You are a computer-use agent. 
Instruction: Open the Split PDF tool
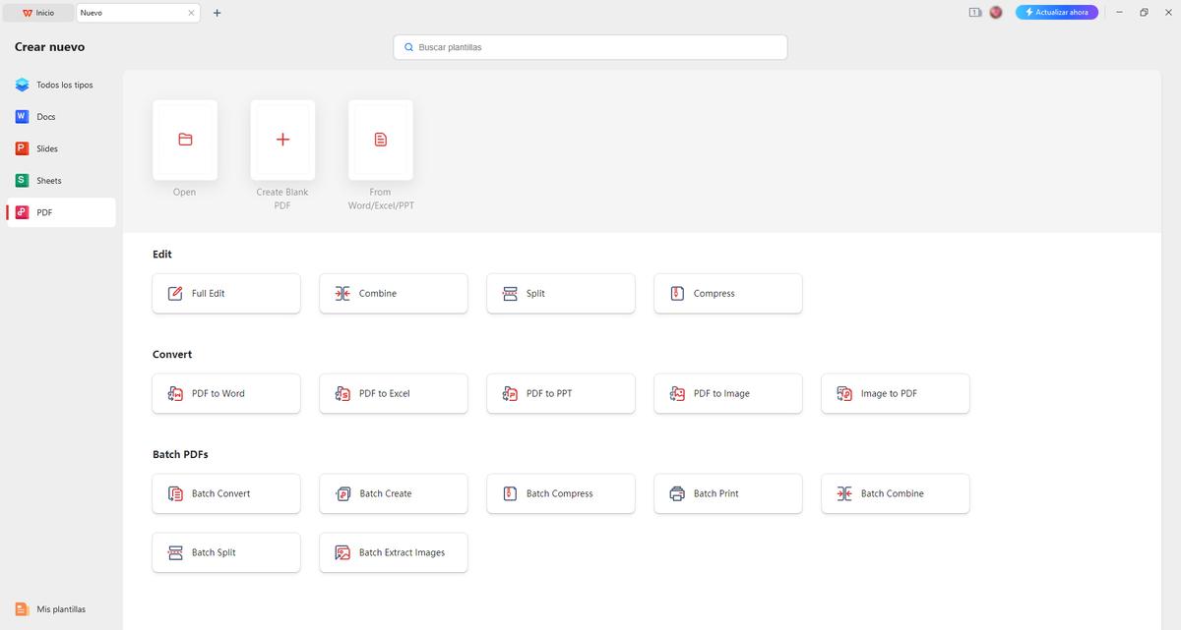click(561, 294)
